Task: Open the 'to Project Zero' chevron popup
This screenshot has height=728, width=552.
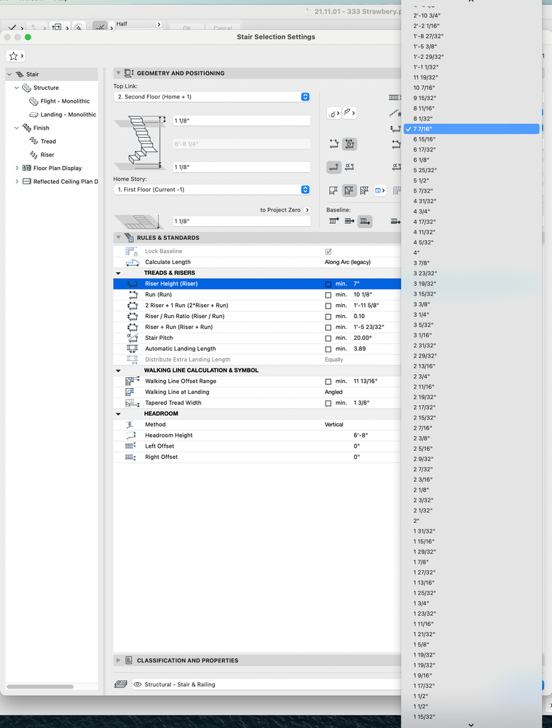Action: pos(307,210)
